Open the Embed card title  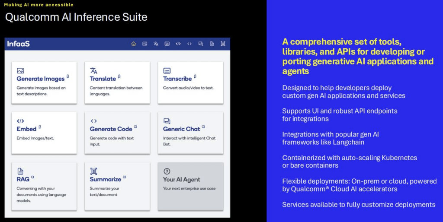pyautogui.click(x=26, y=129)
